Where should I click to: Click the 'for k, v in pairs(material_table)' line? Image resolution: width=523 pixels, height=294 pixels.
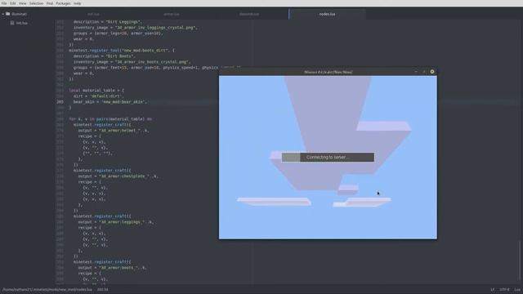pos(110,119)
